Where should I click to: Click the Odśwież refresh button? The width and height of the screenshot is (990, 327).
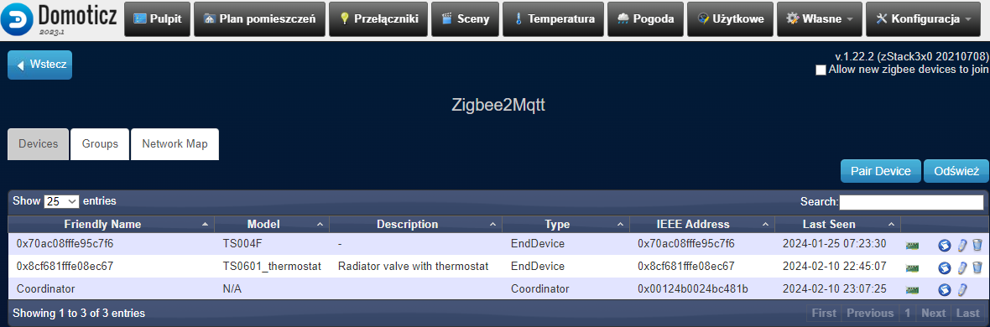[956, 171]
